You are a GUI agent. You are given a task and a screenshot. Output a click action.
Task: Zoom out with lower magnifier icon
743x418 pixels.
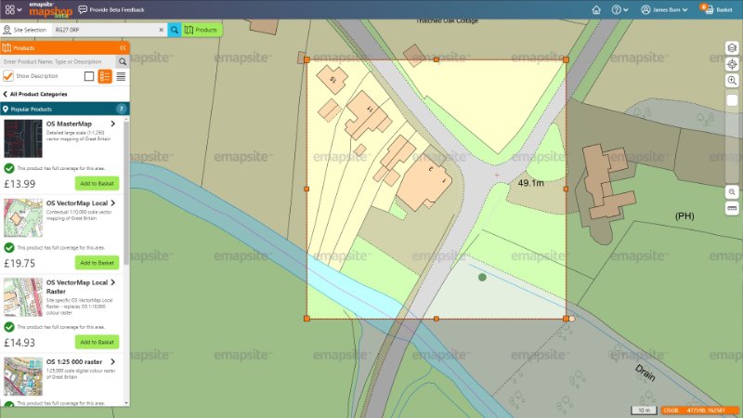732,192
